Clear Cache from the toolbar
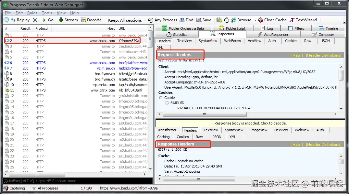This screenshot has height=194, width=349. click(x=272, y=20)
